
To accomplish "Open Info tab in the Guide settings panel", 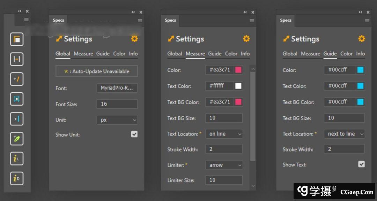I will [360, 54].
